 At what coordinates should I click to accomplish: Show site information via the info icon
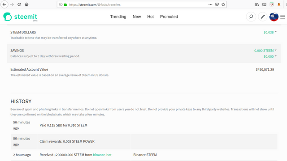pyautogui.click(x=61, y=4)
